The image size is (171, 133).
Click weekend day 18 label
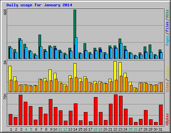pyautogui.click(x=95, y=129)
